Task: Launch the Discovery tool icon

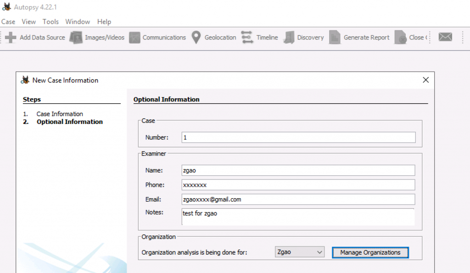Action: click(289, 38)
